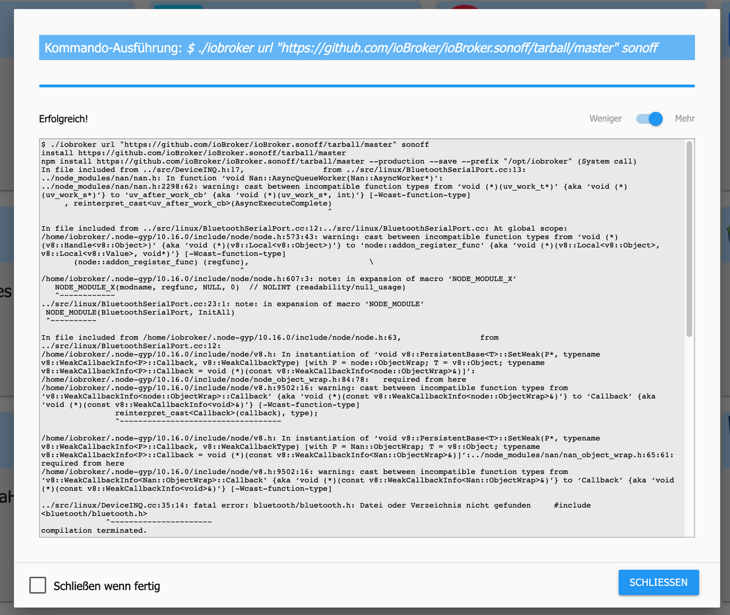Click the 'npm install' command log line

point(339,162)
